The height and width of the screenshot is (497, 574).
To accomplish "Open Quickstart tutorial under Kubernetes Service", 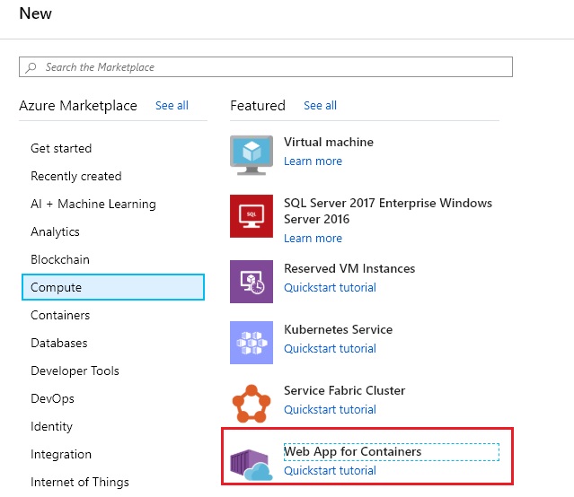I will (331, 349).
